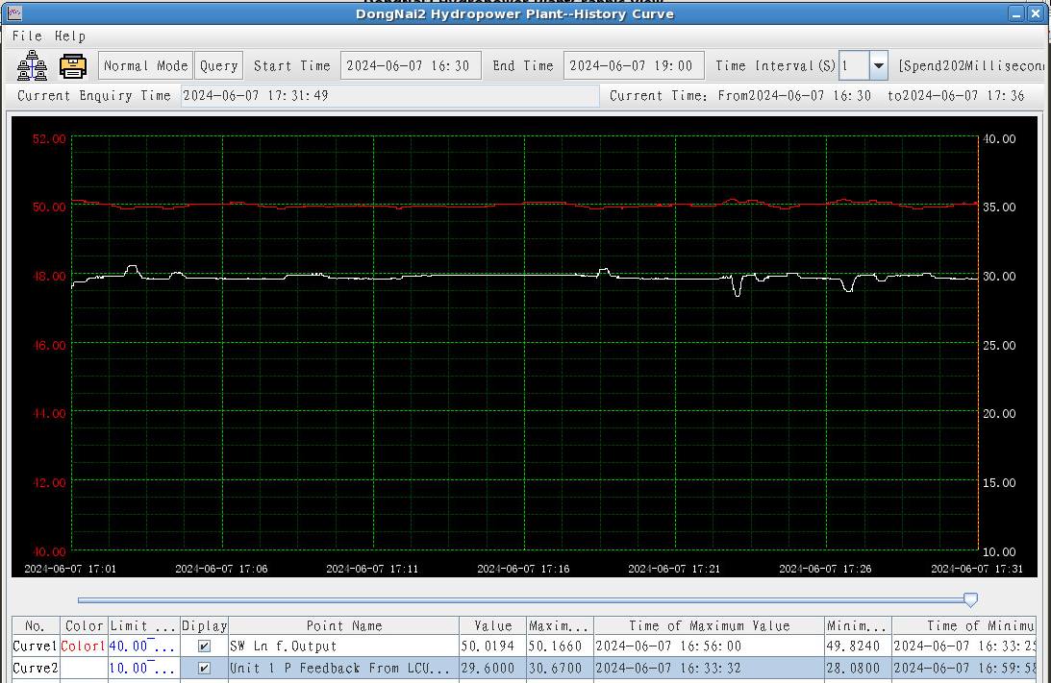Open the Curve1 limit value 40.00 cell
Image resolution: width=1051 pixels, height=683 pixels.
coord(143,646)
